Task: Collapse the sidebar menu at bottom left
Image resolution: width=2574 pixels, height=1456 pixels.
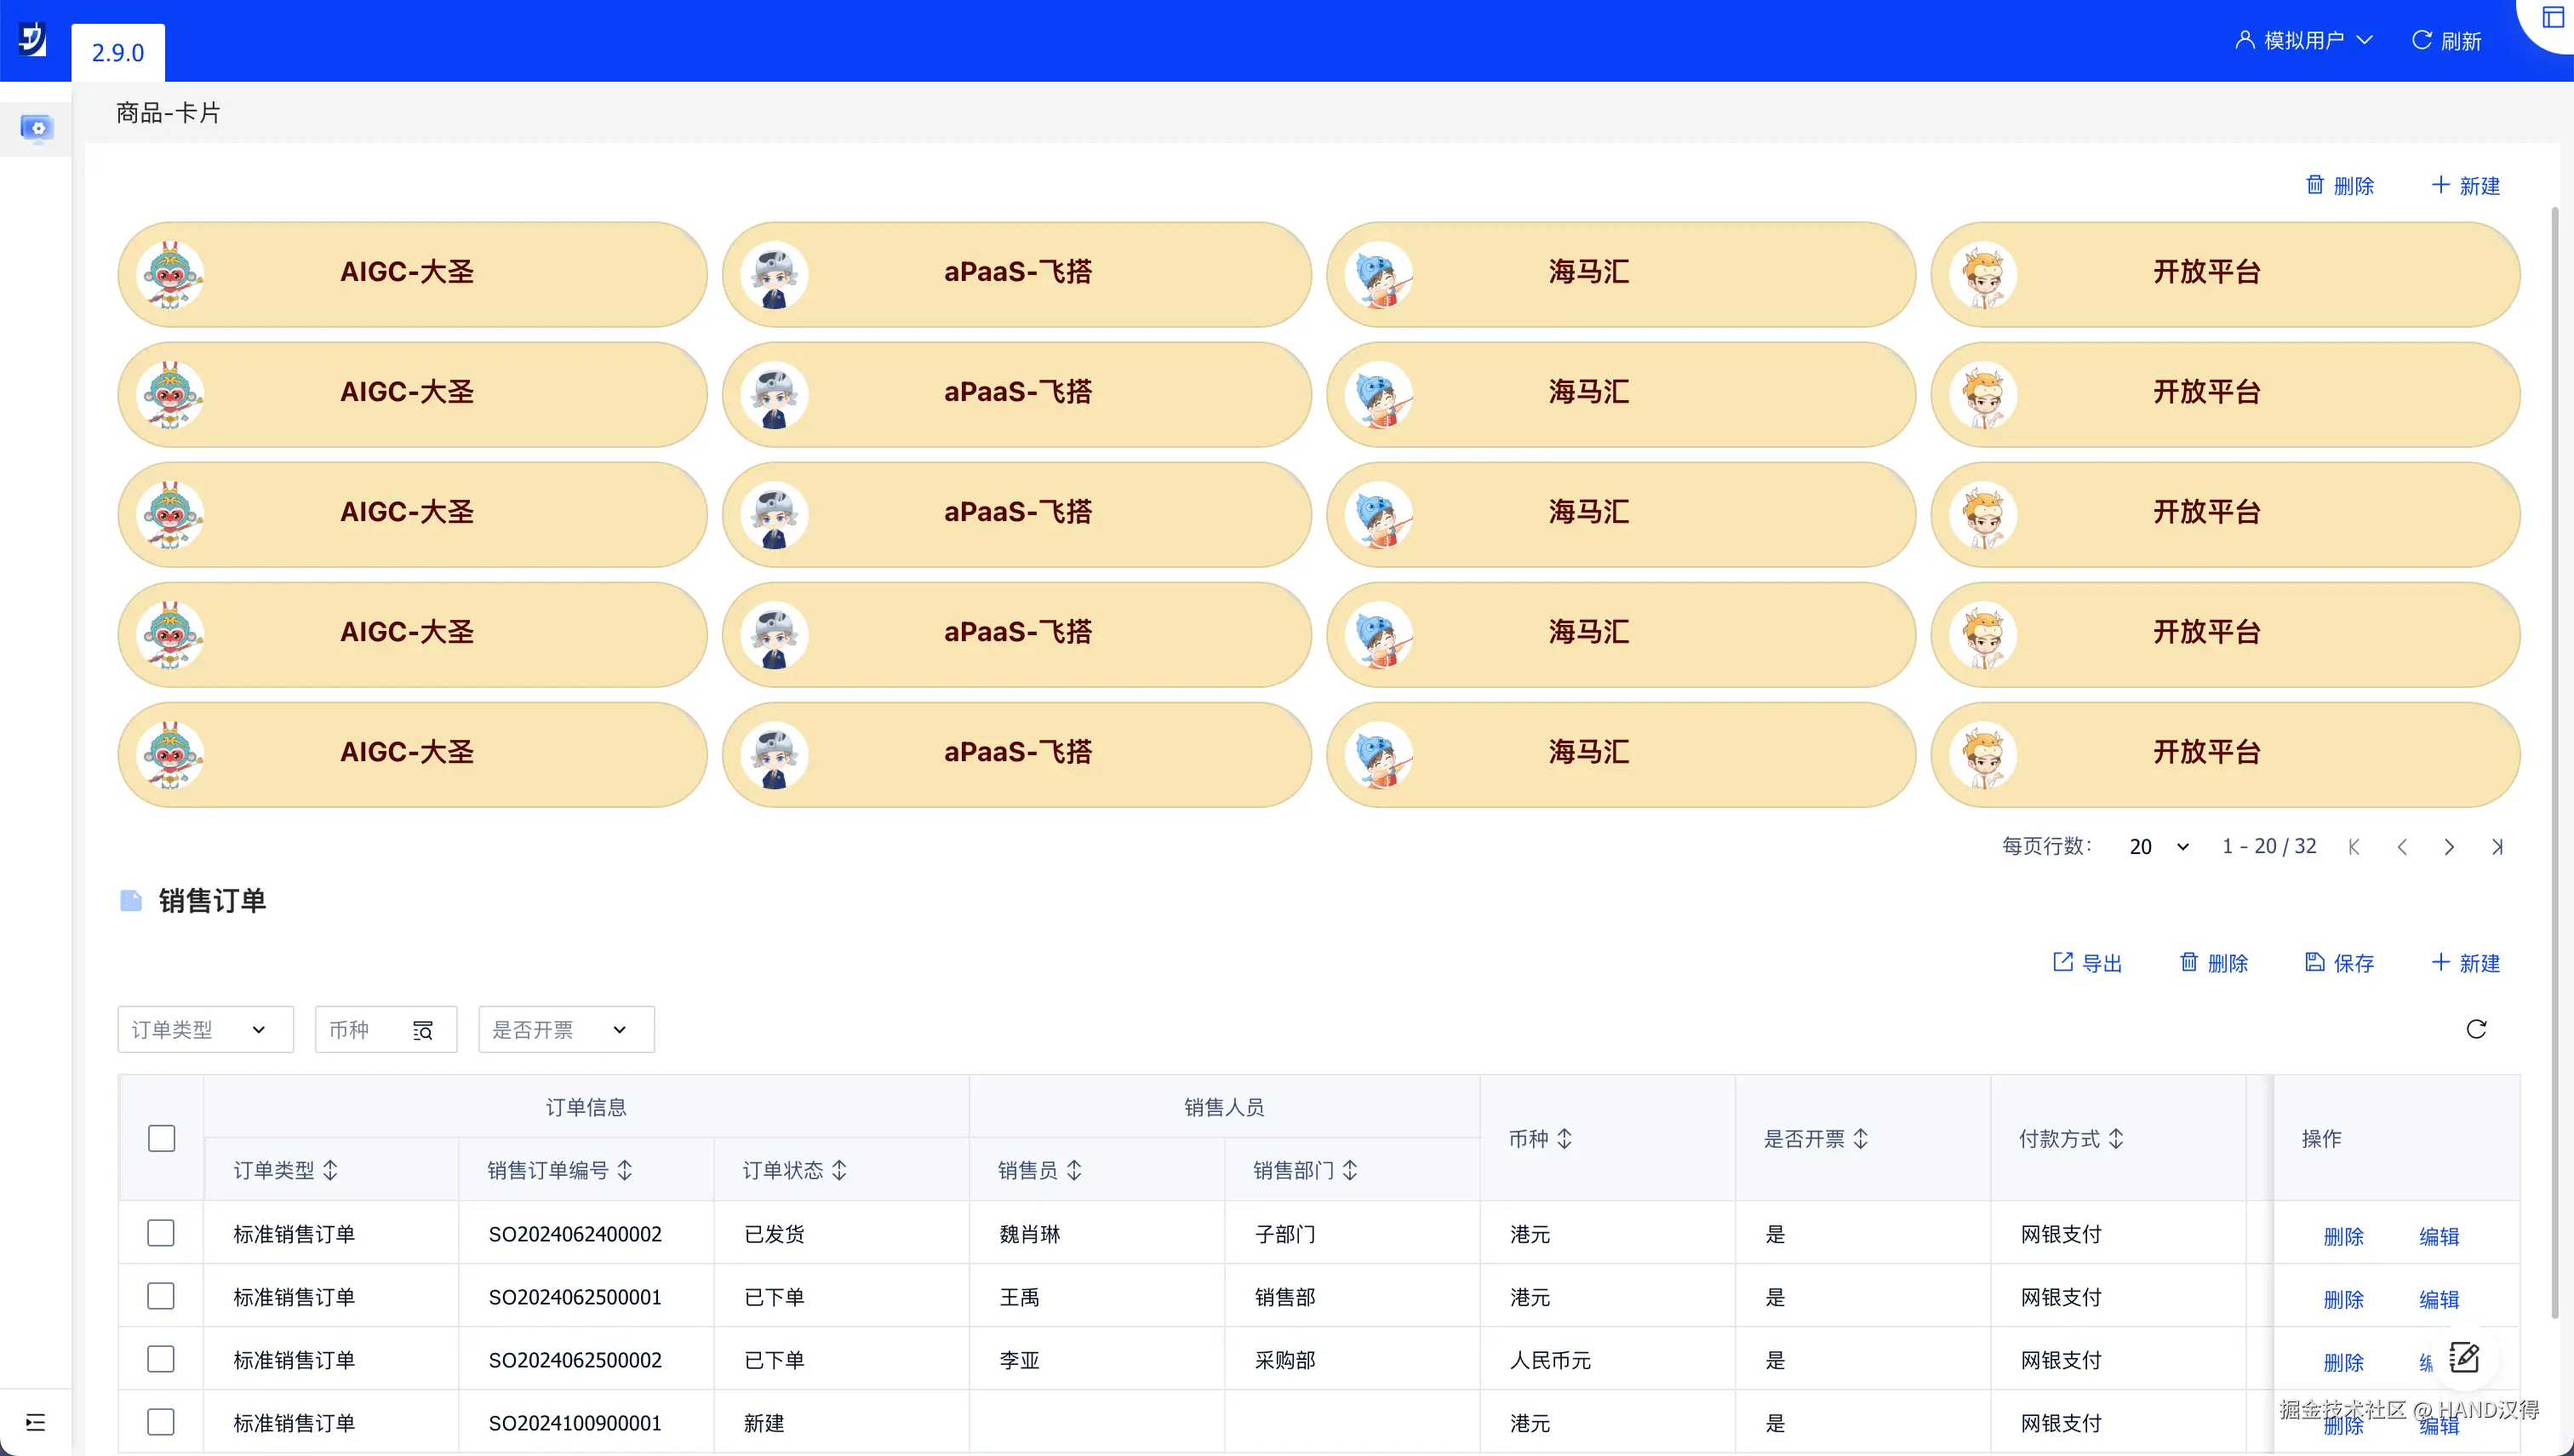Action: point(36,1422)
